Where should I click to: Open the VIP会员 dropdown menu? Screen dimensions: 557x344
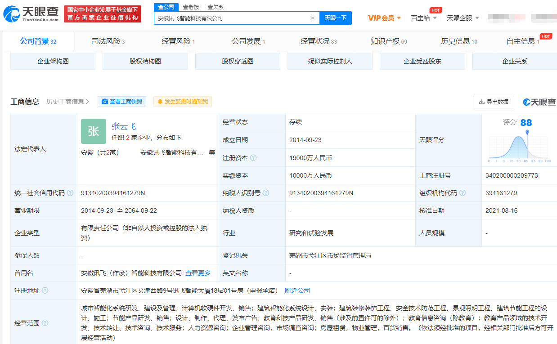384,18
